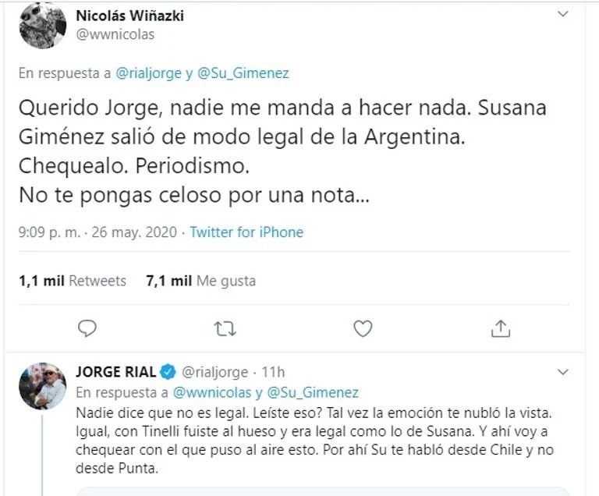View the 1,1 mil Retweets list
The height and width of the screenshot is (496, 599).
tap(73, 281)
